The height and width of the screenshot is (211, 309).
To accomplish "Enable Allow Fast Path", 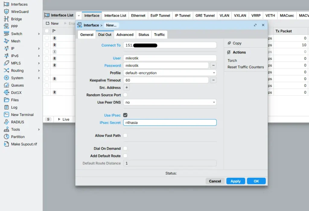I will 125,136.
